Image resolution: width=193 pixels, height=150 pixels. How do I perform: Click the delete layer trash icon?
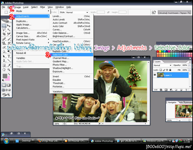186,90
